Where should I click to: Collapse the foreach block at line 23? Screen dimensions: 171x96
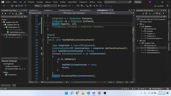(43, 54)
